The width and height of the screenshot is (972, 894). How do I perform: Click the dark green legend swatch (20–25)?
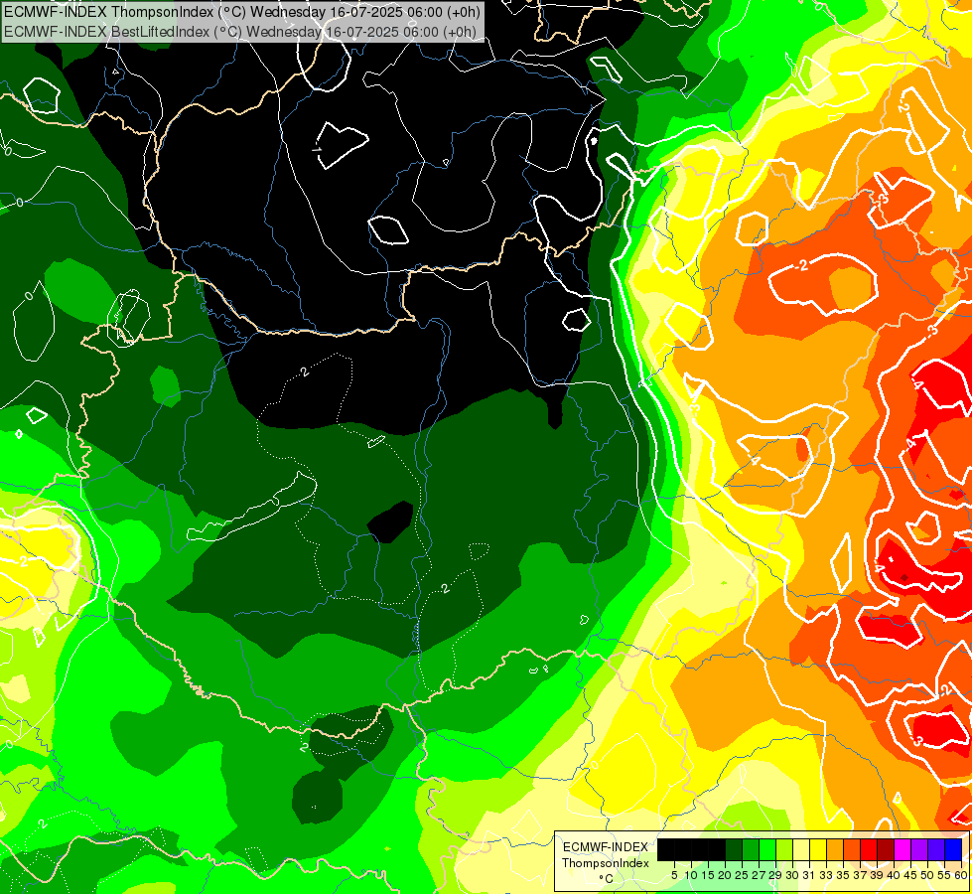tap(734, 849)
